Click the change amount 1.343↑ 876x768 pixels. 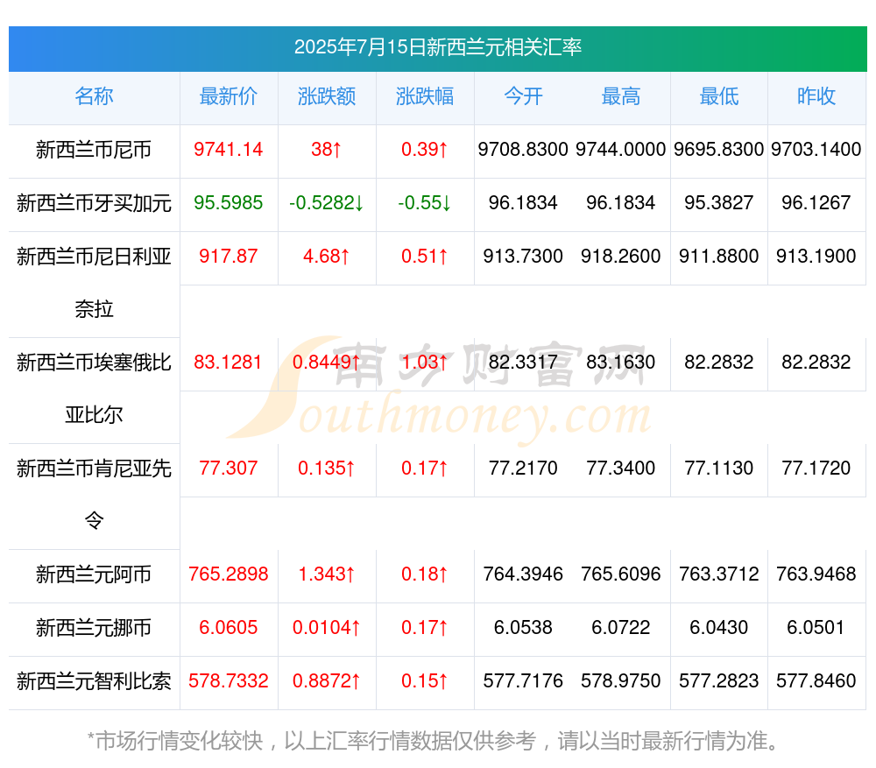[326, 574]
